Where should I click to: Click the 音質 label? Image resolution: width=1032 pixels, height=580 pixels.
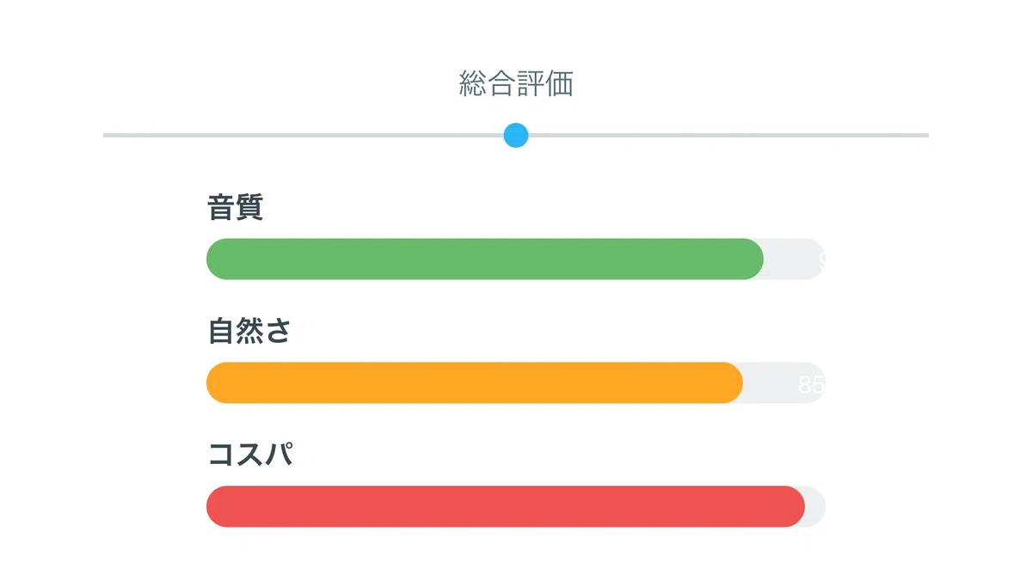pos(235,207)
